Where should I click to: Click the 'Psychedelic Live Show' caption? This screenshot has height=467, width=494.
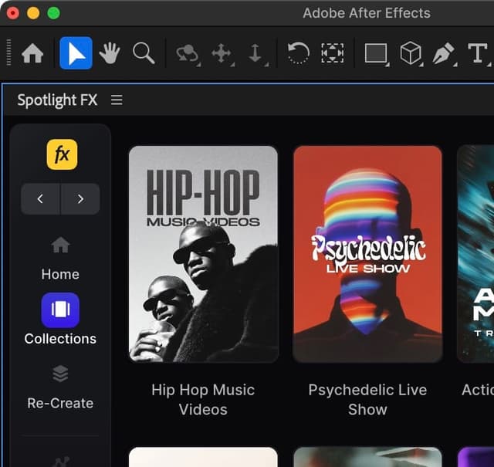(367, 400)
